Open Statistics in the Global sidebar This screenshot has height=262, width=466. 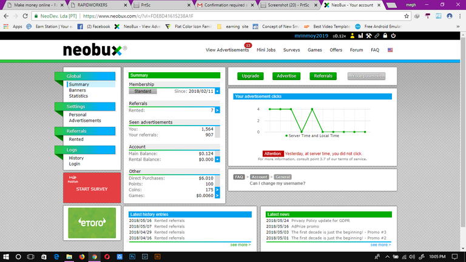point(78,96)
